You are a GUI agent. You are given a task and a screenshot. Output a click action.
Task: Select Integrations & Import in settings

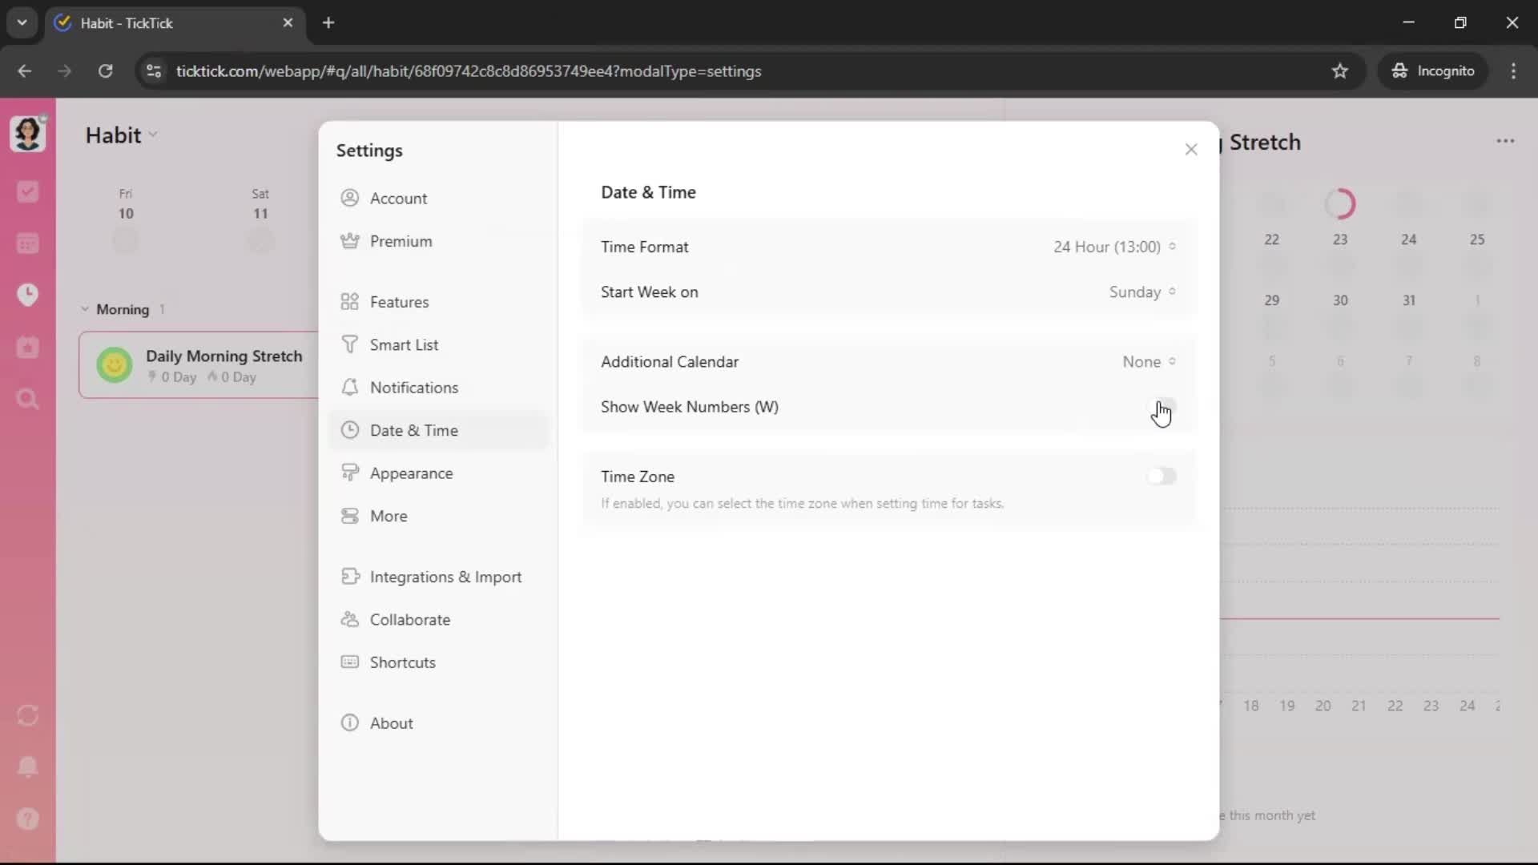point(445,577)
